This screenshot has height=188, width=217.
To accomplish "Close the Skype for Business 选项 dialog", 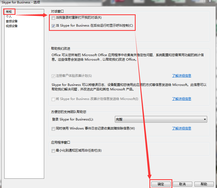I will (210, 1).
